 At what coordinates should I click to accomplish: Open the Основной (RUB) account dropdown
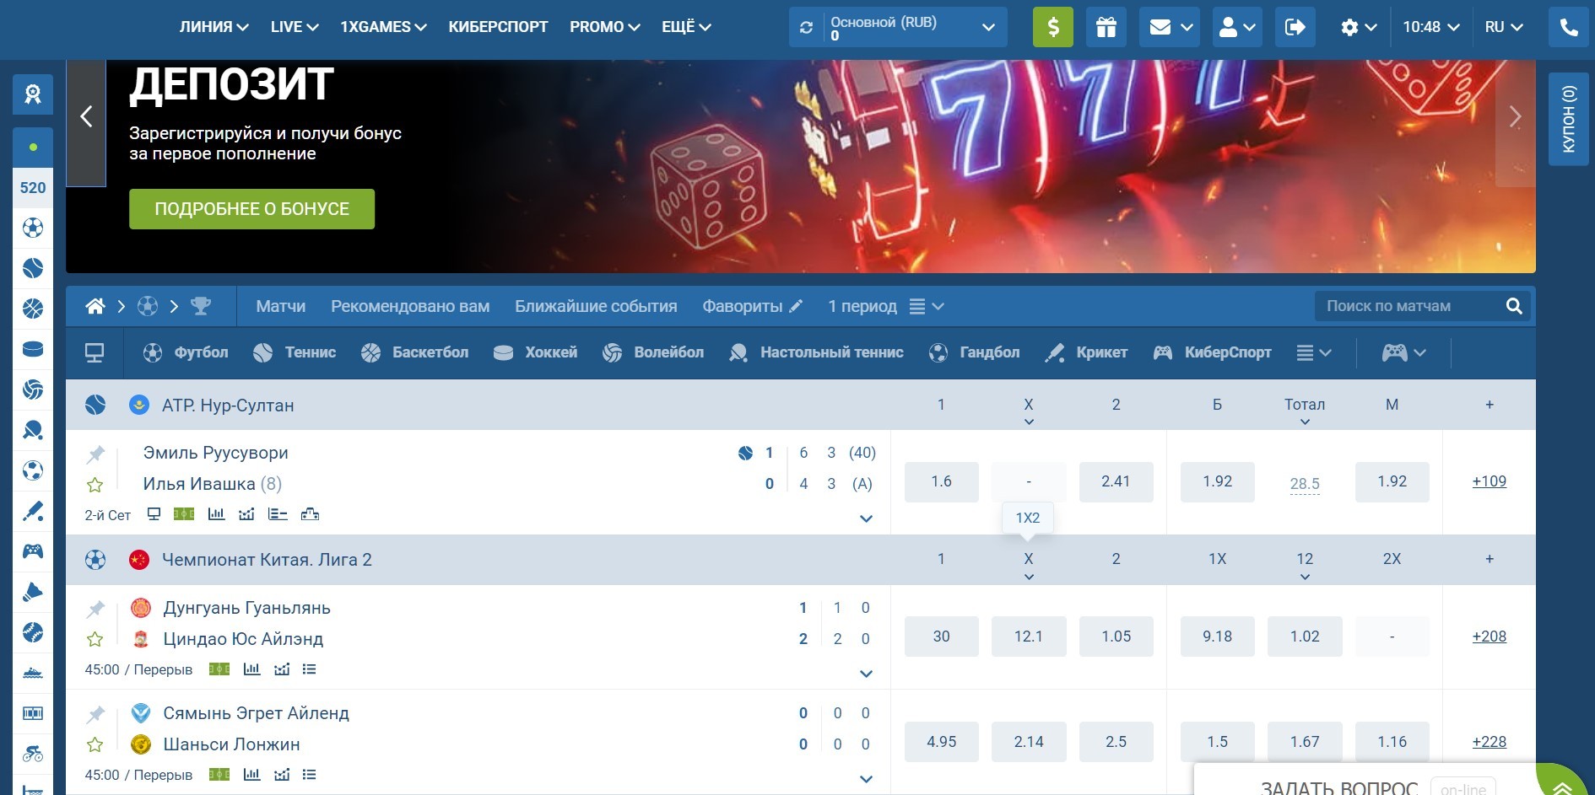pyautogui.click(x=898, y=27)
